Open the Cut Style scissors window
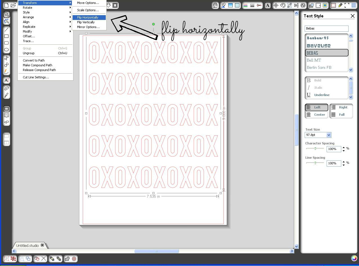Image resolution: width=359 pixels, height=266 pixels. [259, 5]
